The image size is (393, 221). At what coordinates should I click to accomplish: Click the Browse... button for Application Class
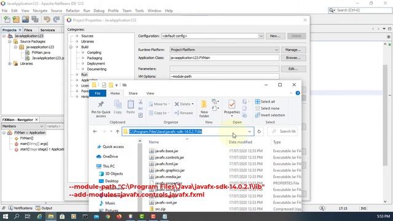pyautogui.click(x=294, y=58)
